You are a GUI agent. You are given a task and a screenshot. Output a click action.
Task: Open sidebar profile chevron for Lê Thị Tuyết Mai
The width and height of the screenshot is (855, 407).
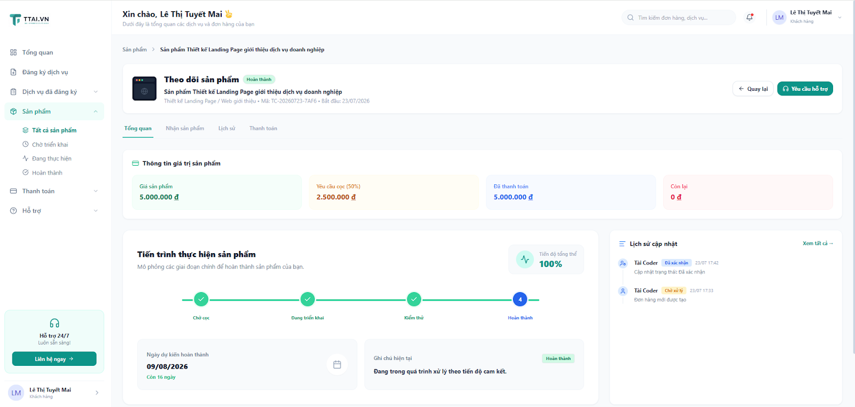(x=97, y=393)
